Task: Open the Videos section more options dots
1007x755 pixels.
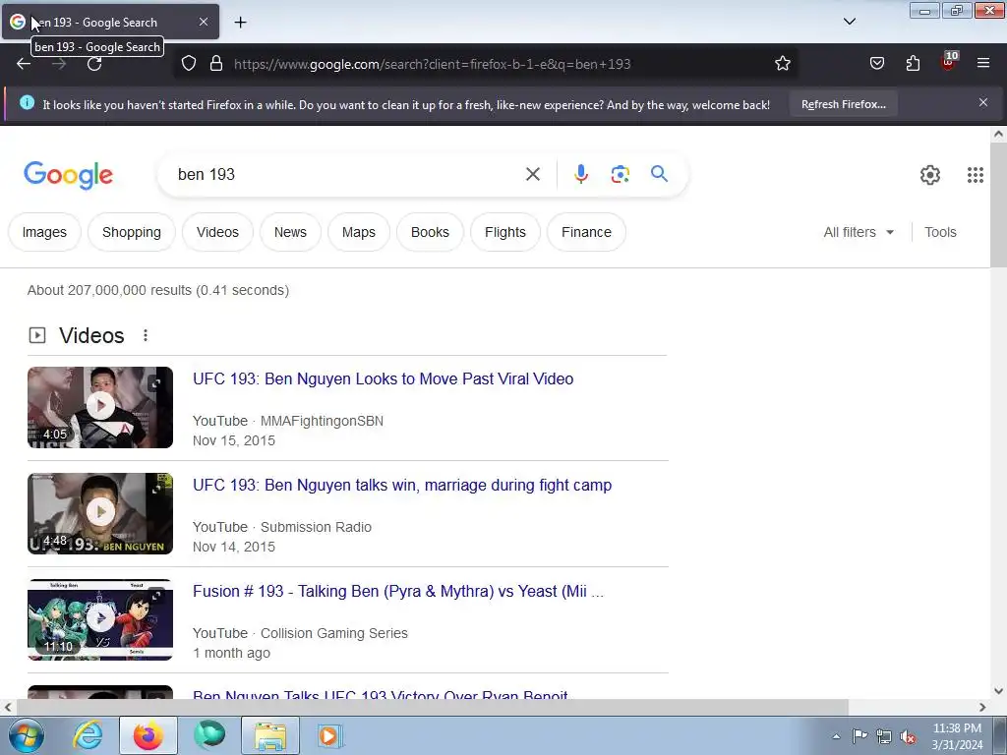Action: click(x=146, y=335)
